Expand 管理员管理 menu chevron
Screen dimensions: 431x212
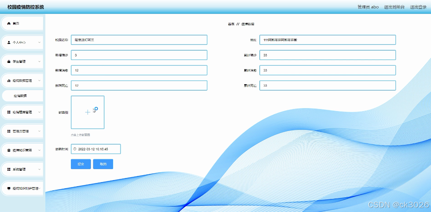click(x=39, y=131)
